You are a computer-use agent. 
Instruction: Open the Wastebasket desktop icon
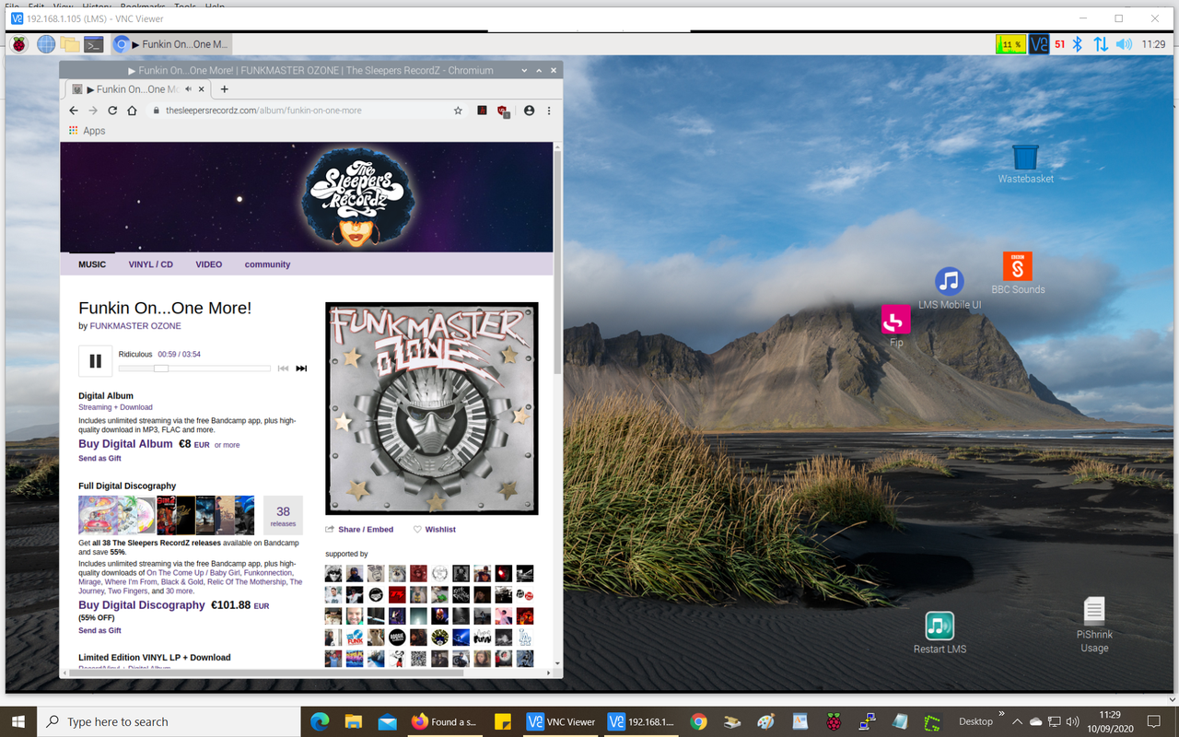pos(1025,164)
